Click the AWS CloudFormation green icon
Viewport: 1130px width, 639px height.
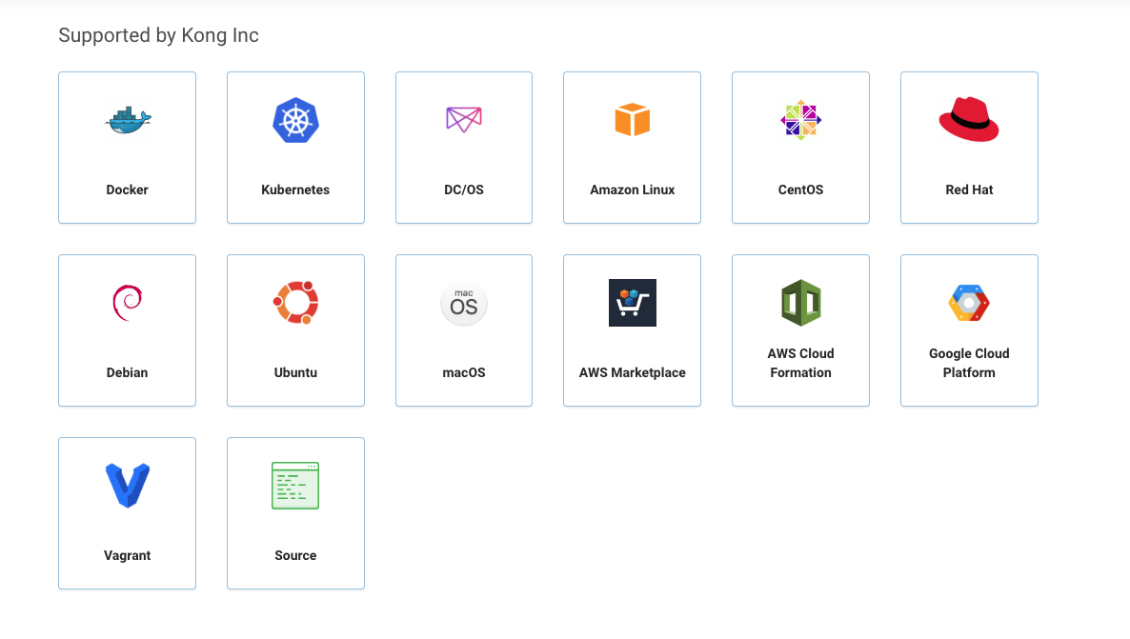point(800,303)
